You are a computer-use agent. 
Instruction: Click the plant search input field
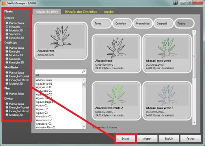click(59, 72)
